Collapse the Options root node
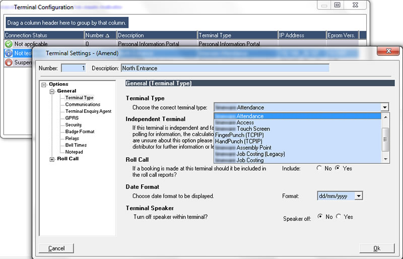403x259 pixels. [44, 85]
